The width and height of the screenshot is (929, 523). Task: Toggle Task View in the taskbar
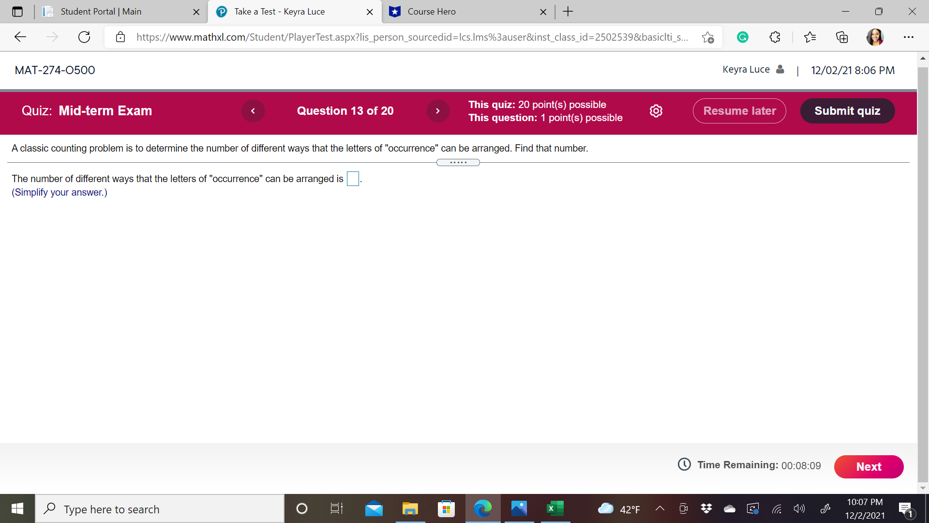337,508
